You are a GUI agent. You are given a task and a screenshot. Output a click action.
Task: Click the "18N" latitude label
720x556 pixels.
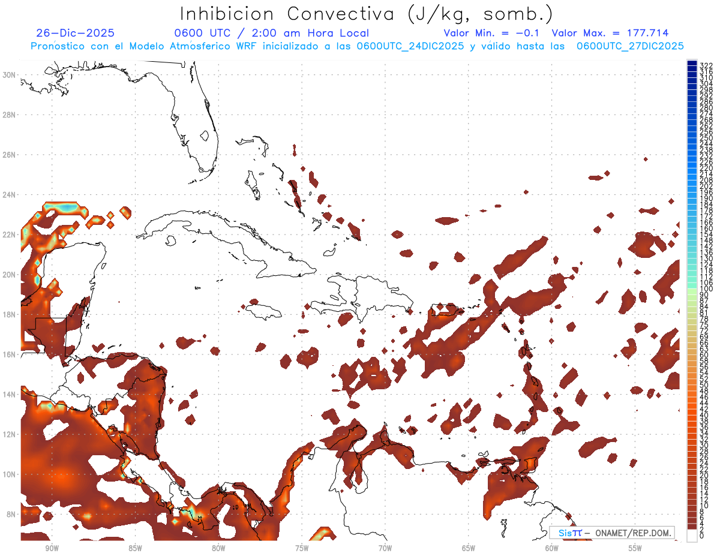point(10,314)
